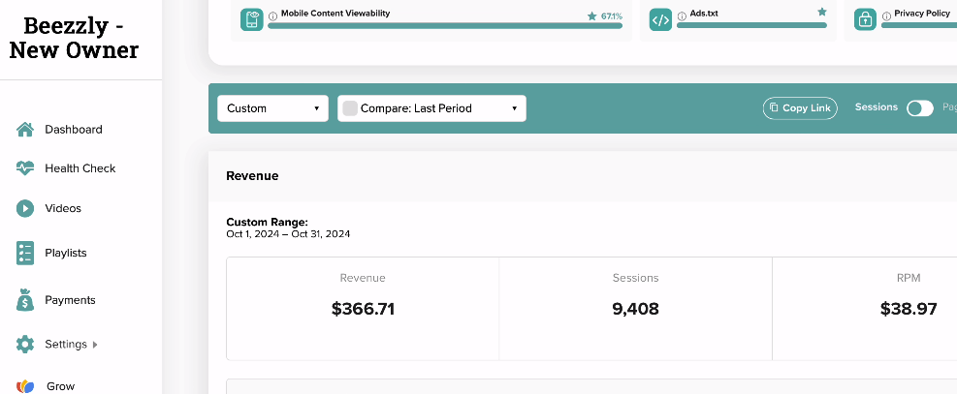Click the Payments money bag icon
The width and height of the screenshot is (957, 394).
point(25,299)
